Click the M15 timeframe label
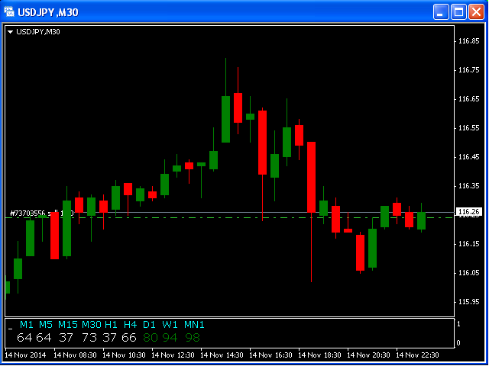 click(x=68, y=325)
